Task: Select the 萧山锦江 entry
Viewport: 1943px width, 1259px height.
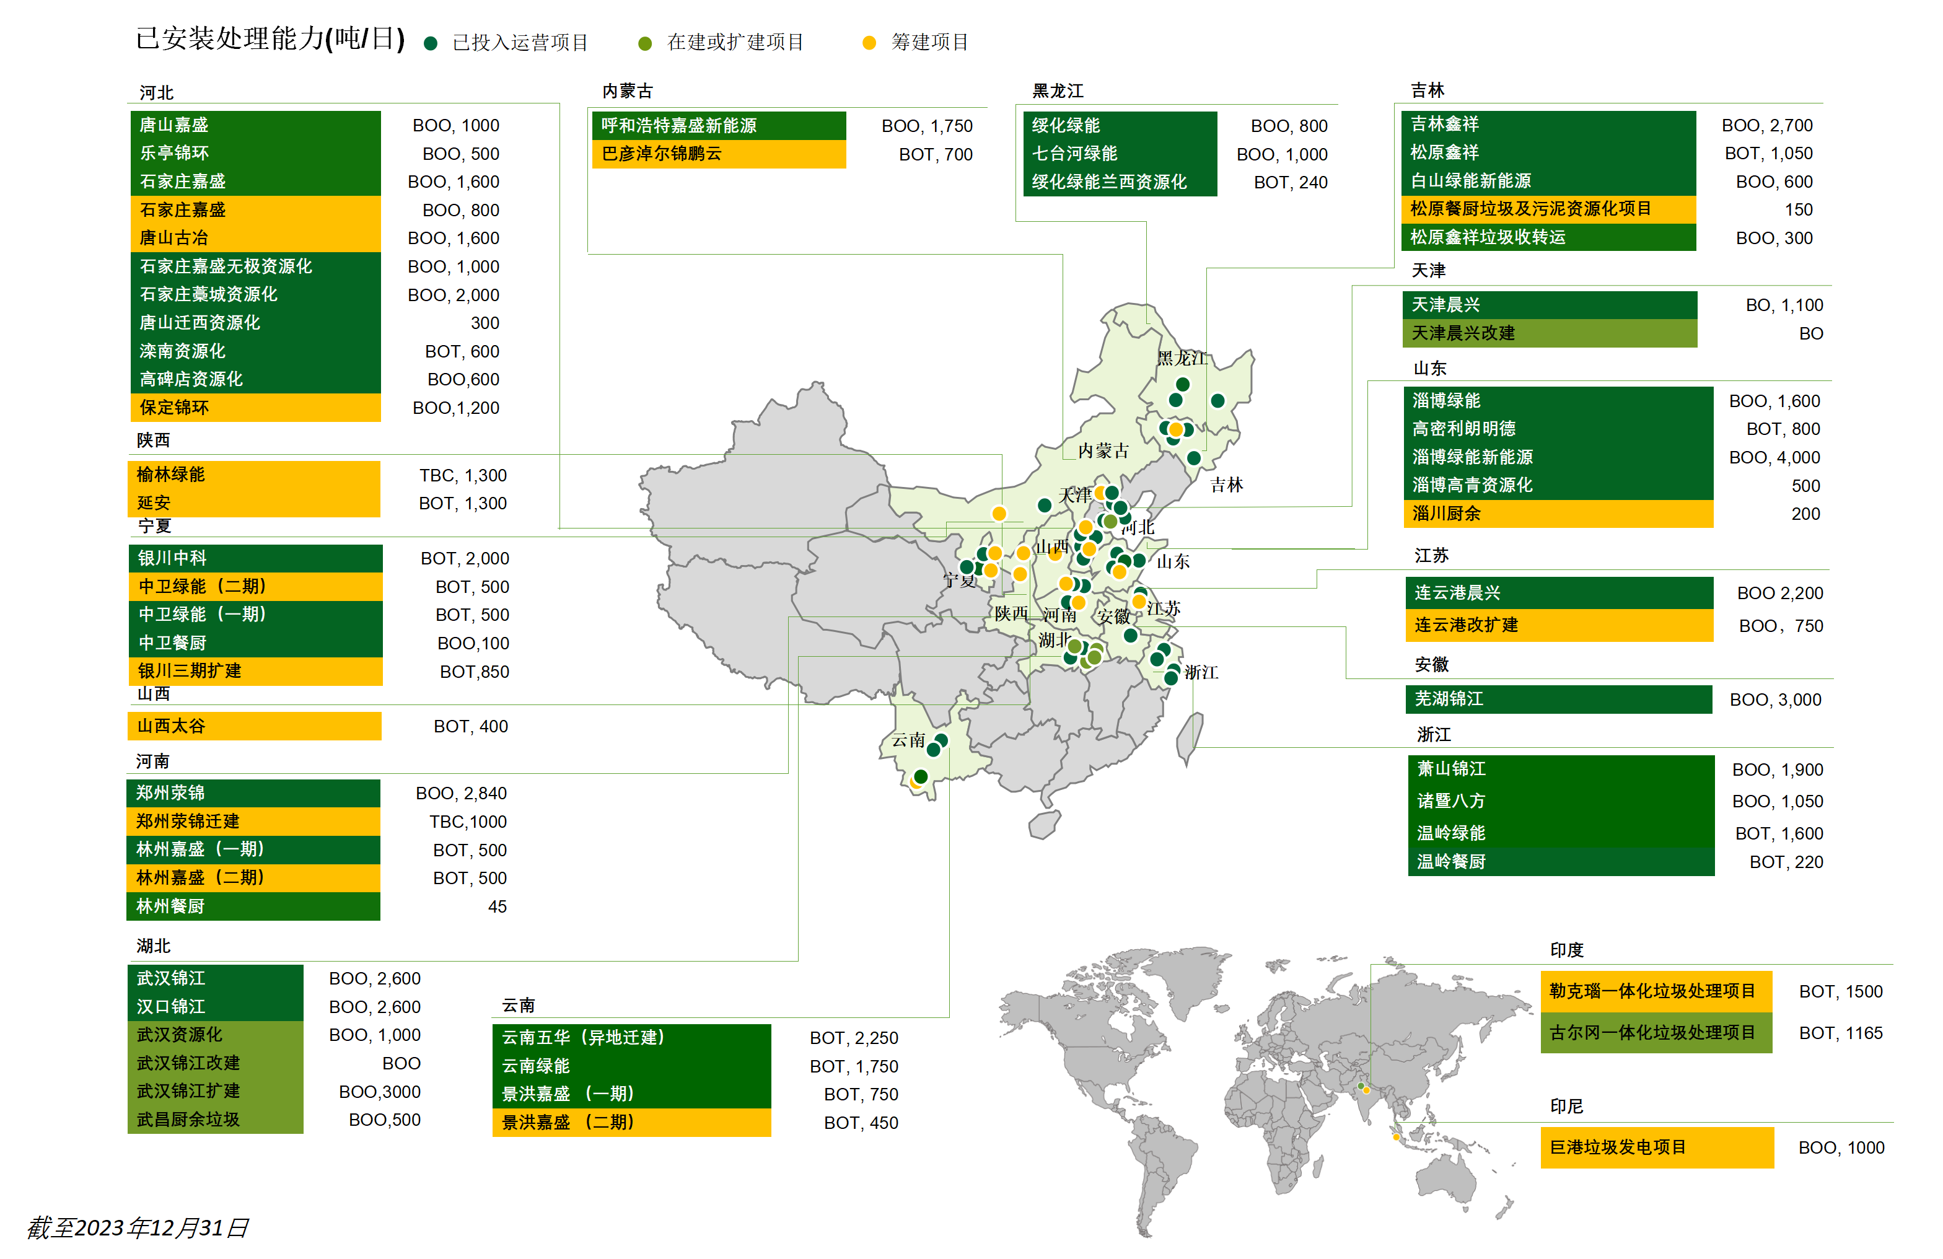Action: pos(1561,770)
